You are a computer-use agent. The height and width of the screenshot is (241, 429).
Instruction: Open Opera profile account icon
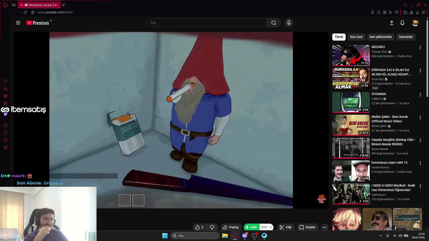click(x=411, y=12)
